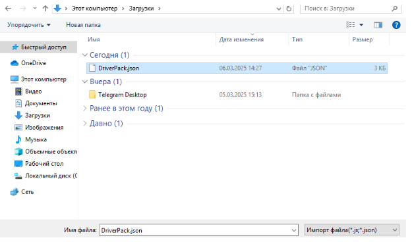The height and width of the screenshot is (244, 412).
Task: Click the search magnifier icon
Action: click(x=394, y=9)
